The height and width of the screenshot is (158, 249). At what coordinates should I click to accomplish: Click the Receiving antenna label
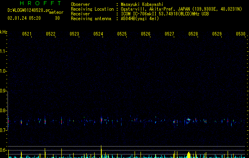click(x=91, y=19)
